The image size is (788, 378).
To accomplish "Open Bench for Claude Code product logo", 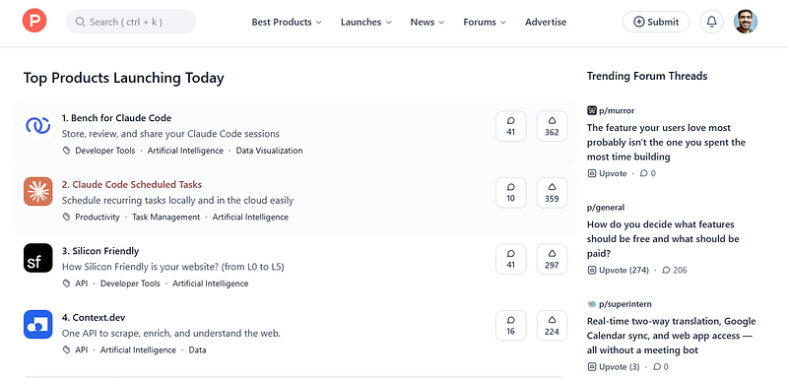I will (x=38, y=125).
